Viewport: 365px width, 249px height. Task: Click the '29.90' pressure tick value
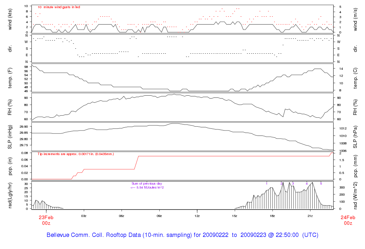[x=24, y=127]
